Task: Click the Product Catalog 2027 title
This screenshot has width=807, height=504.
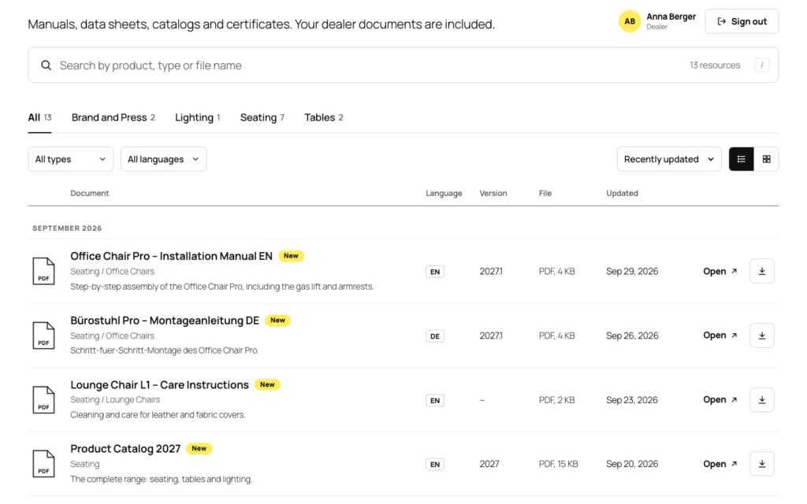Action: coord(125,449)
